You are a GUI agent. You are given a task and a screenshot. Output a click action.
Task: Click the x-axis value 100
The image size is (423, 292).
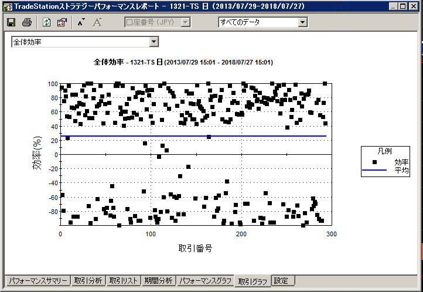(151, 234)
